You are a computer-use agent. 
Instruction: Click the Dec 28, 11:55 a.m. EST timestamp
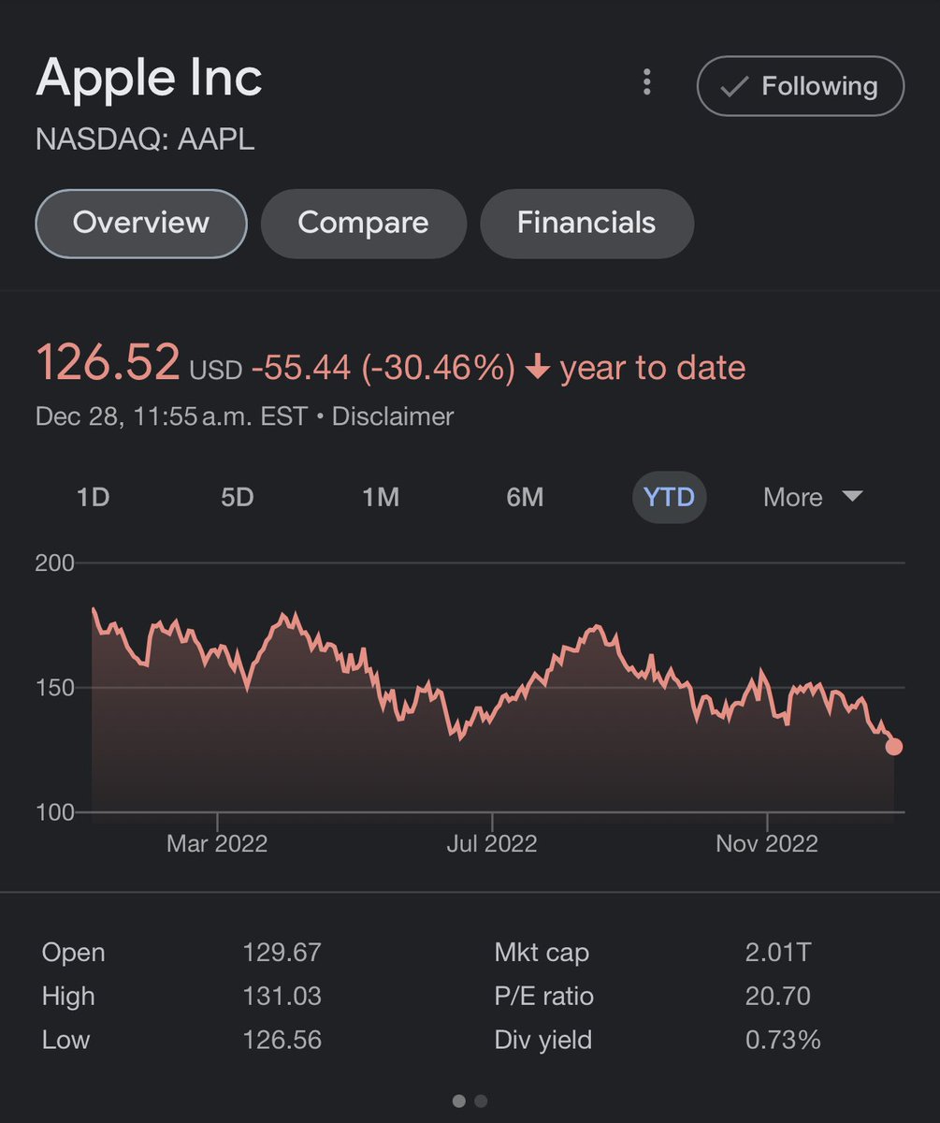(x=171, y=416)
